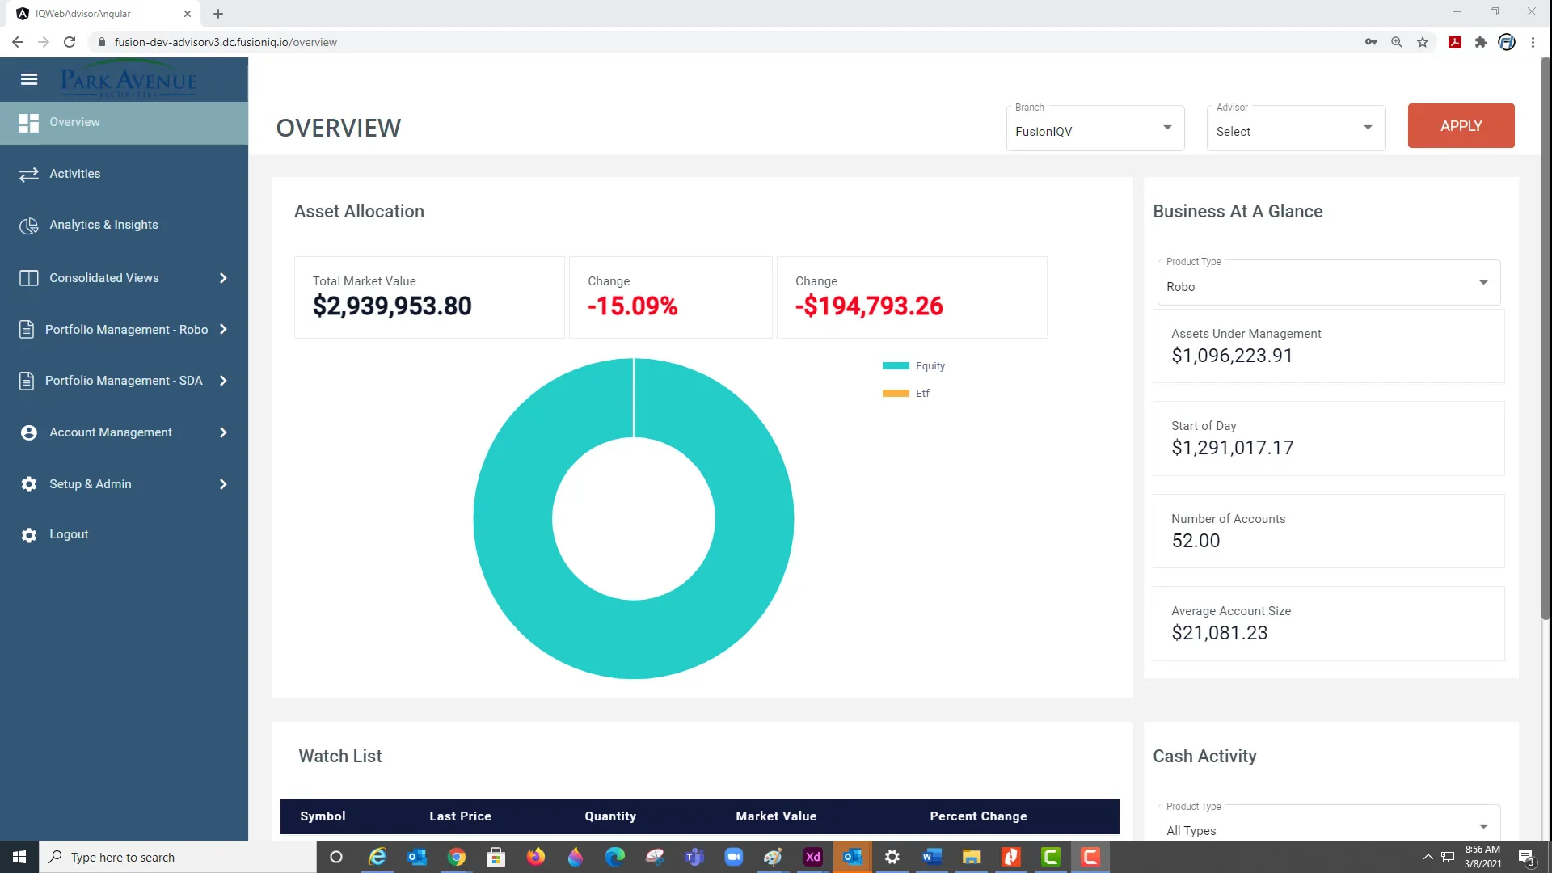1552x873 pixels.
Task: Open Adobe XD from the taskbar
Action: [x=813, y=857]
